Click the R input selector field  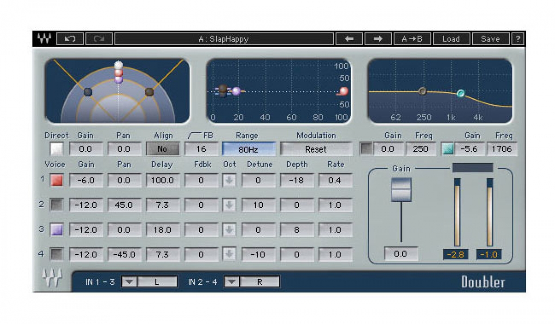(260, 282)
